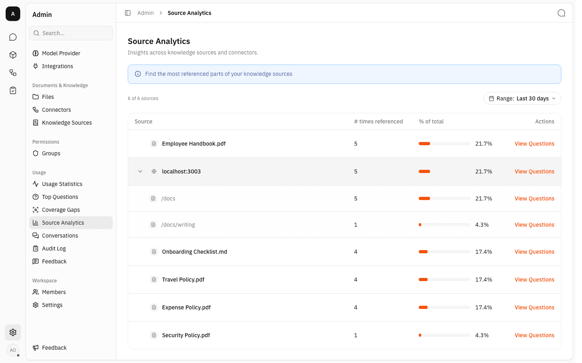Image resolution: width=582 pixels, height=363 pixels.
Task: Click the info icon in the blue banner
Action: (x=138, y=74)
